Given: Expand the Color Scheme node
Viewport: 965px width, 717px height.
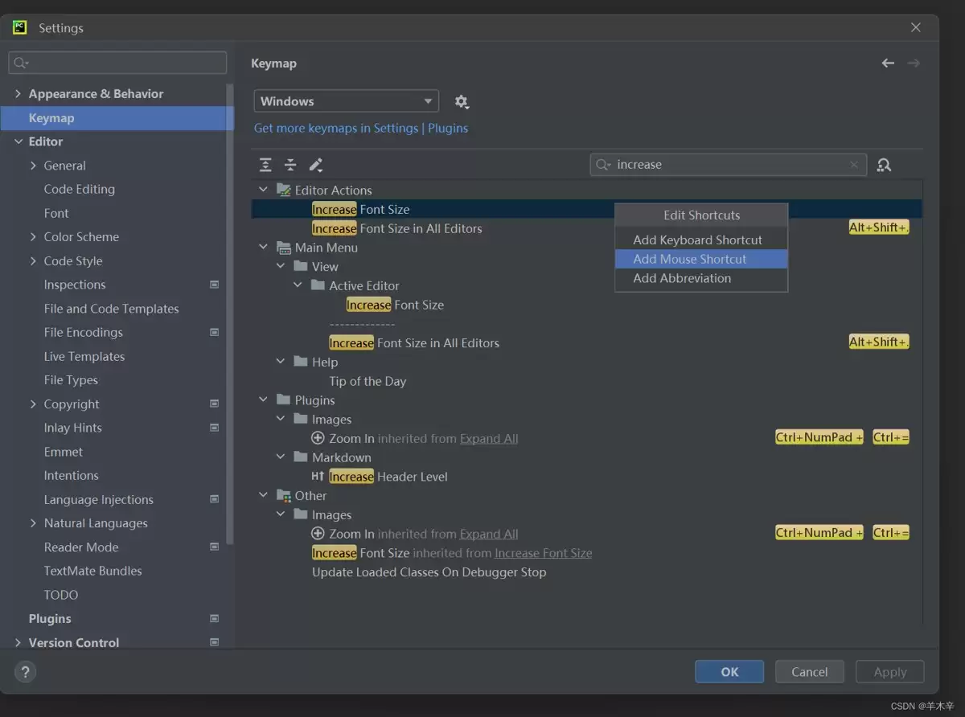Looking at the screenshot, I should pos(33,236).
